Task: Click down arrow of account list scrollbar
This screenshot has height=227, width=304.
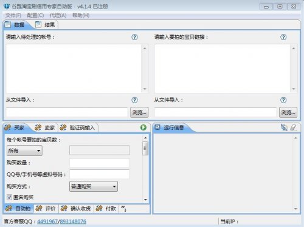Action: pyautogui.click(x=145, y=89)
